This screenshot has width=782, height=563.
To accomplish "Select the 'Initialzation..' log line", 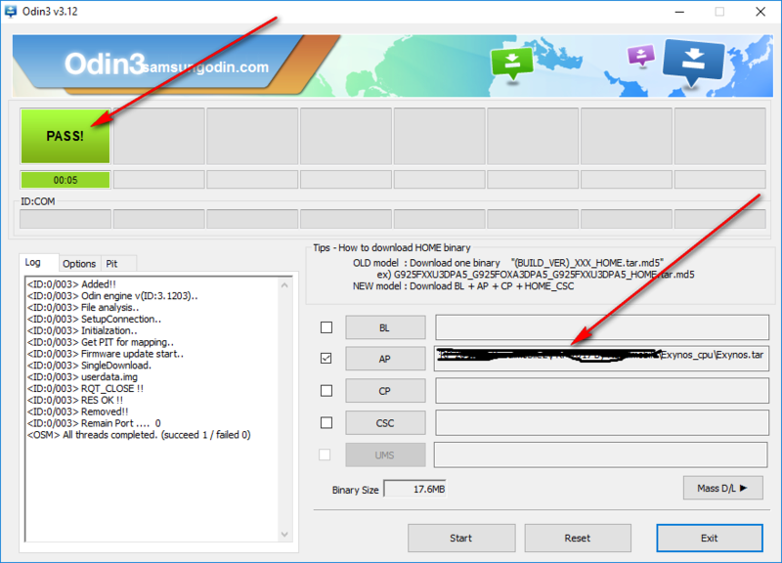I will pos(82,330).
